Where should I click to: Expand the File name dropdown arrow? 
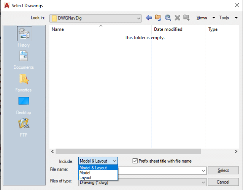[x=203, y=171]
